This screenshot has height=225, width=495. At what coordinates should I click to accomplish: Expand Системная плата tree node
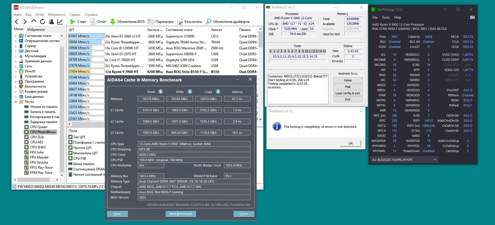click(15, 36)
